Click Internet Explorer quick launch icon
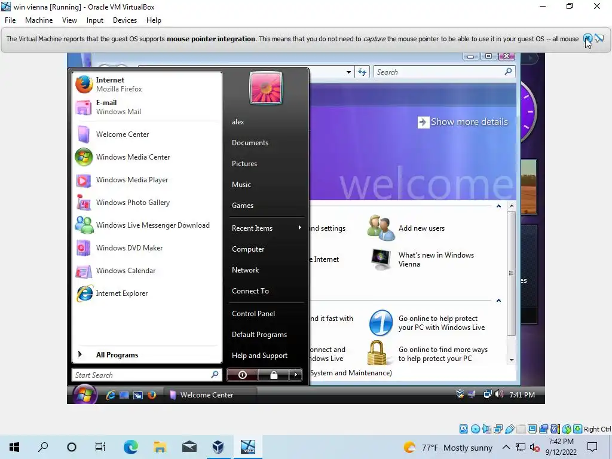This screenshot has width=612, height=459. point(111,395)
